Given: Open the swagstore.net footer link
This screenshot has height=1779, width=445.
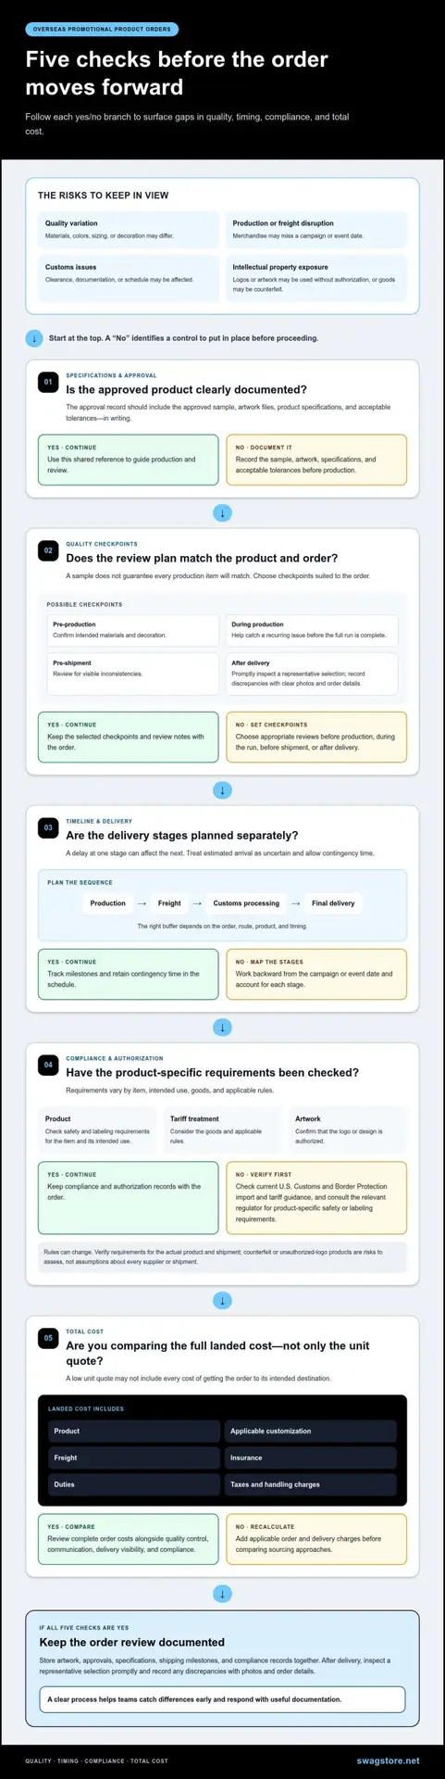Looking at the screenshot, I should click(388, 1760).
